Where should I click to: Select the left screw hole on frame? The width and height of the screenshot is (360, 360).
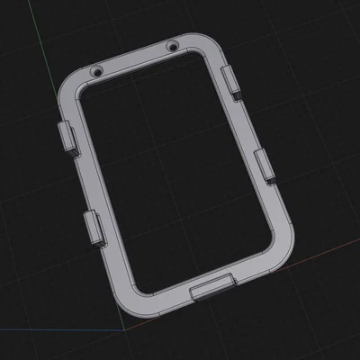pos(96,72)
